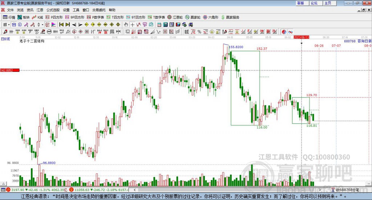Open the 六角形 hexagon tool
Viewport: 372px width, 200px height.
tap(211, 17)
